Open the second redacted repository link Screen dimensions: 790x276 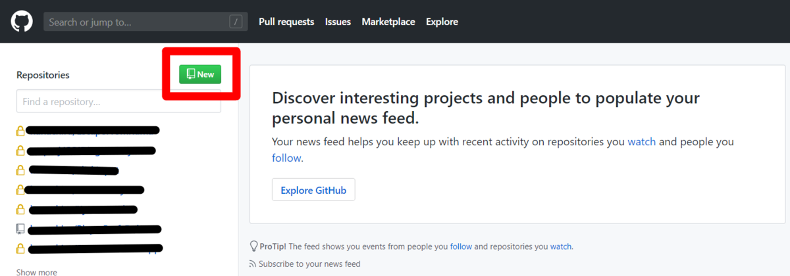point(91,150)
